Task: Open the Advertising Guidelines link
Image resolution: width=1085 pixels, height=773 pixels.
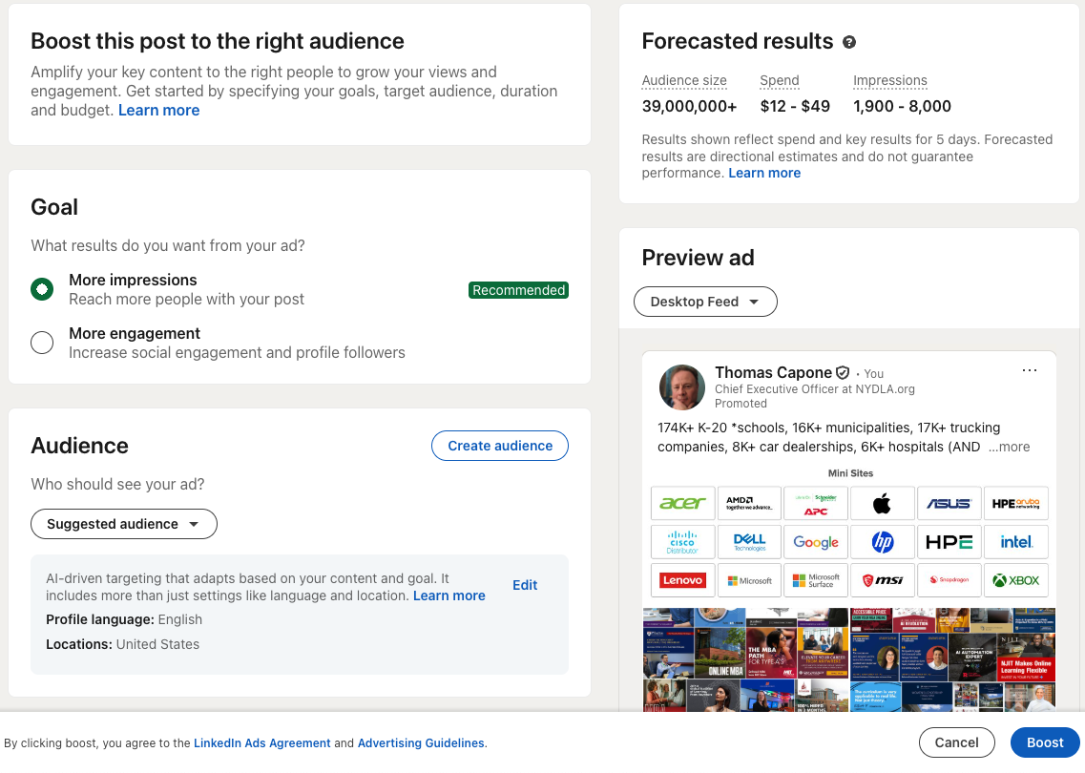Action: pyautogui.click(x=421, y=742)
